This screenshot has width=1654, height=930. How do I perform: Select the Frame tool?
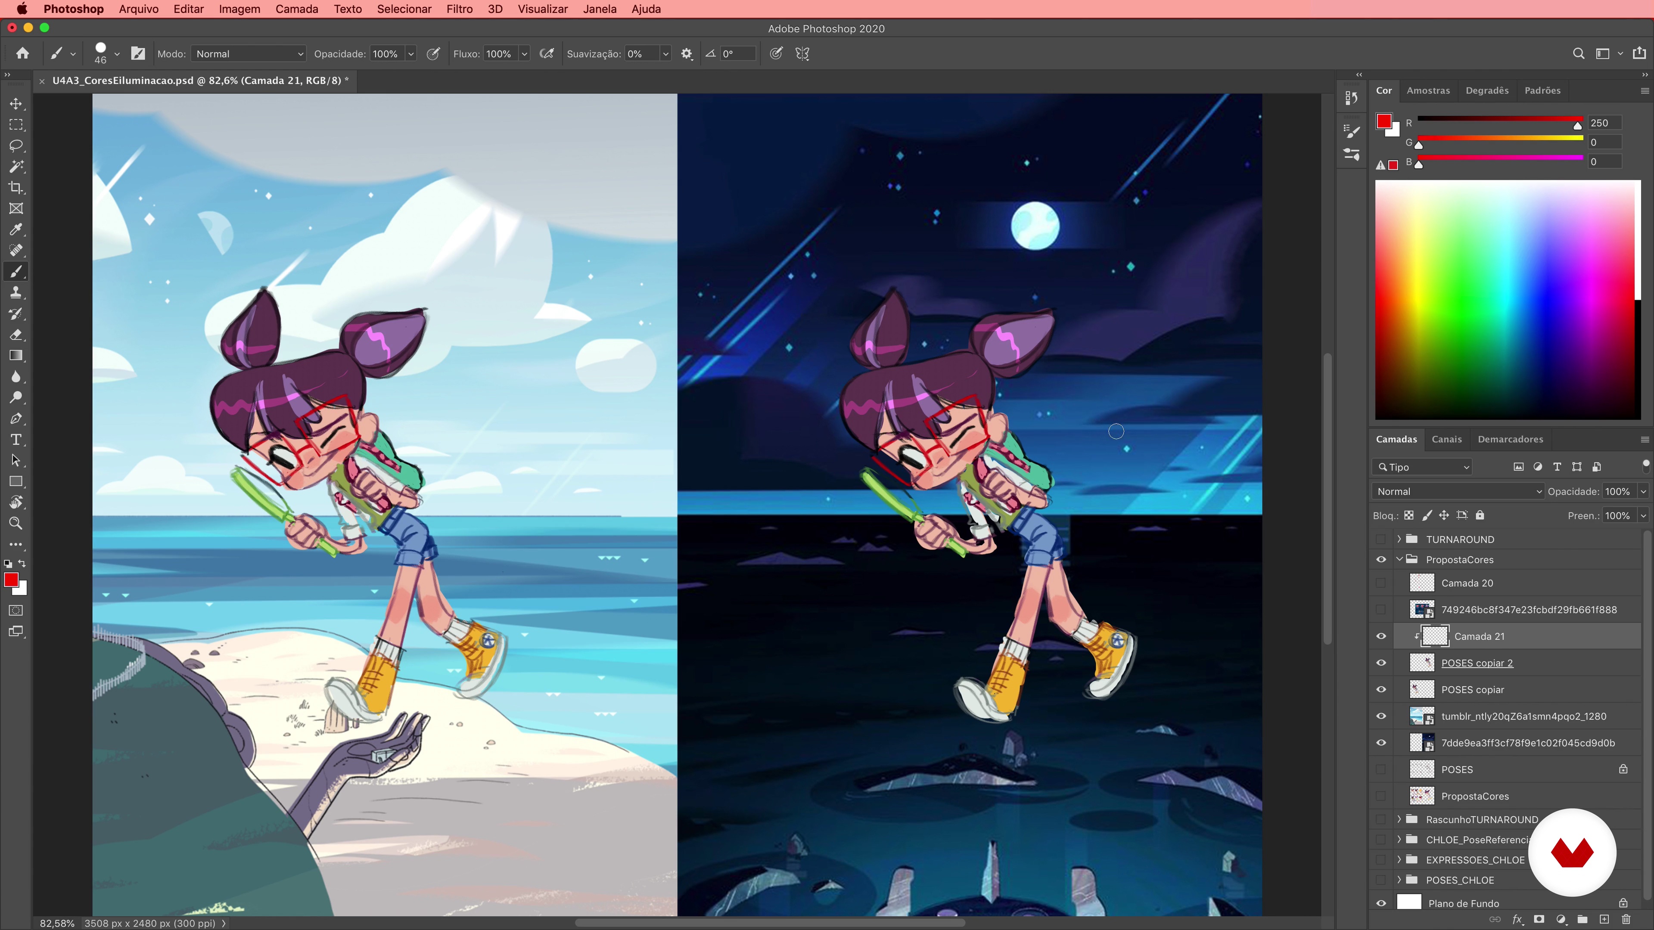[16, 208]
